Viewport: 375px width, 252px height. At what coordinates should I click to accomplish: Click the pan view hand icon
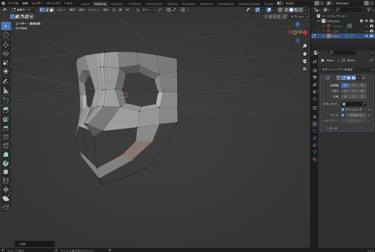(x=305, y=53)
